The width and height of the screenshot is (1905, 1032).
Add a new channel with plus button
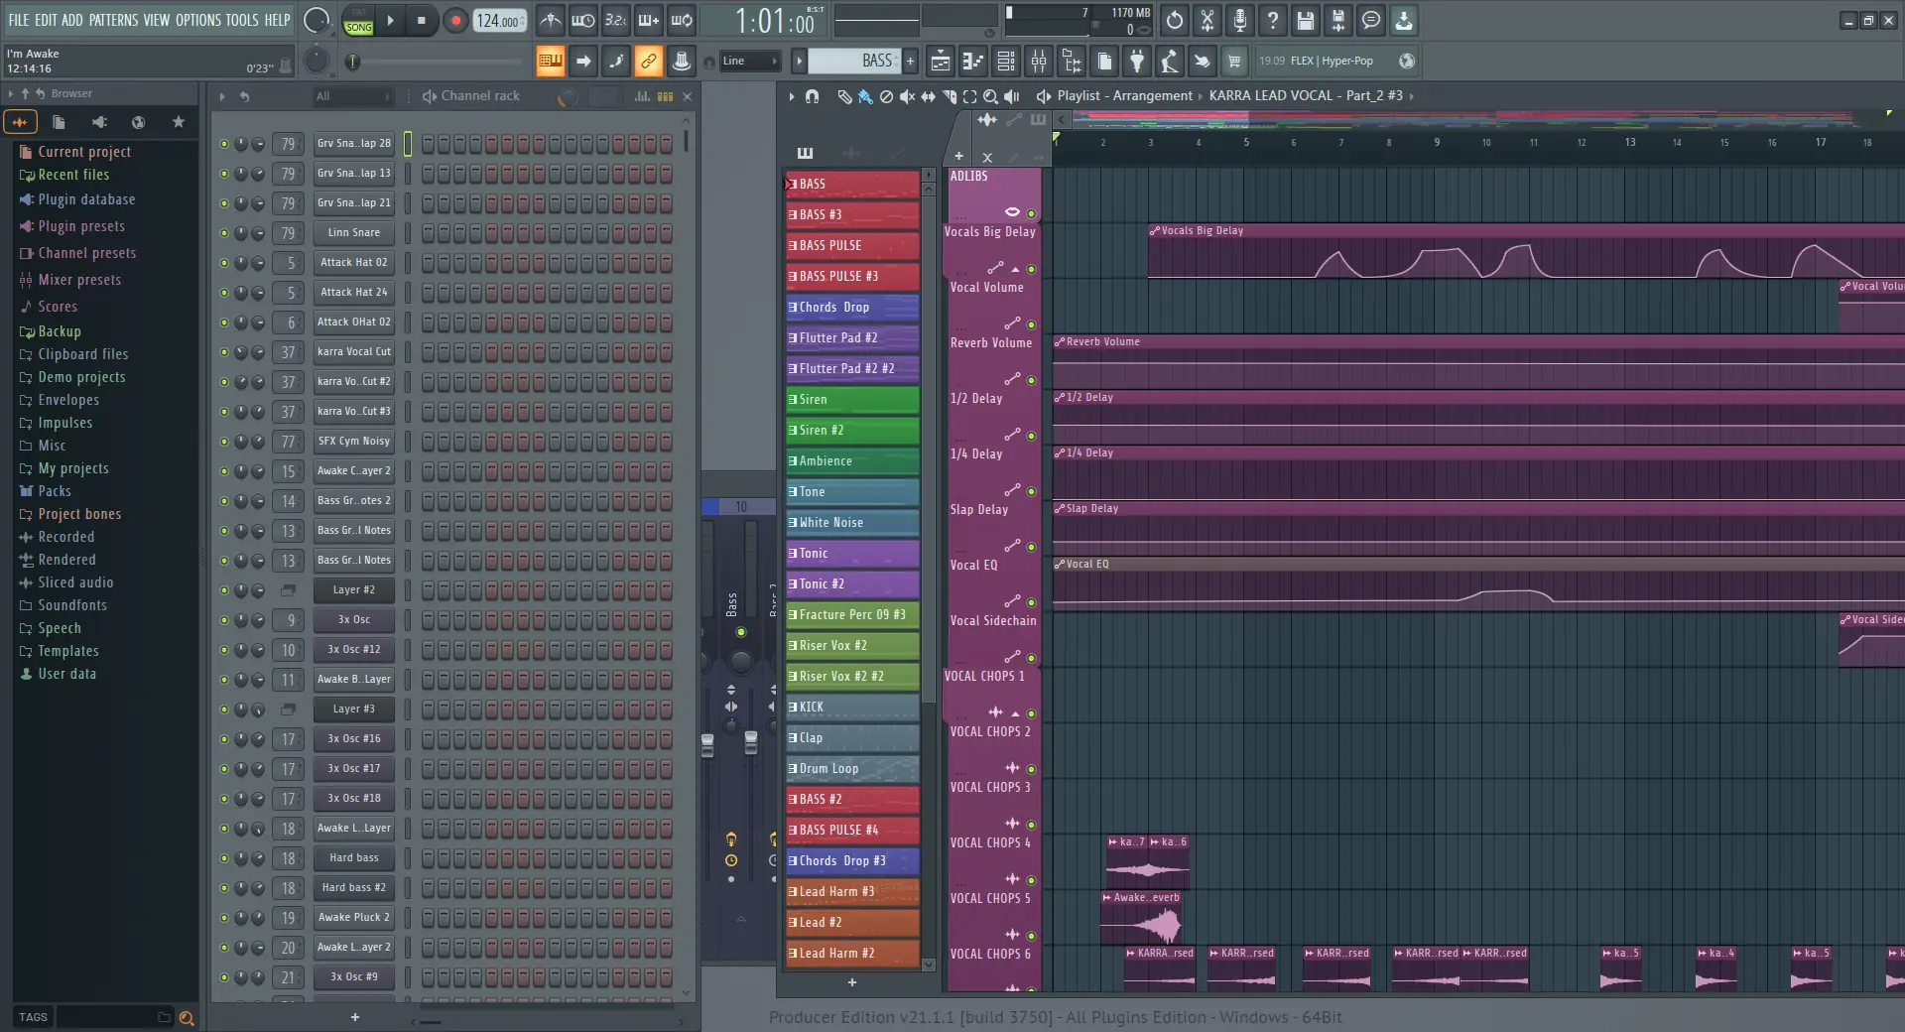(355, 1017)
